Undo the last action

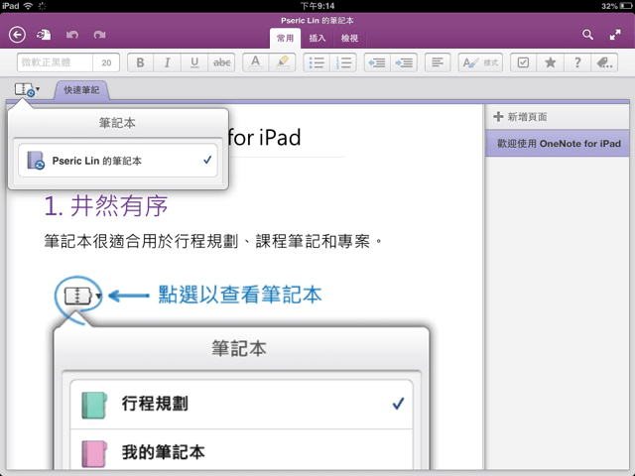coord(72,36)
